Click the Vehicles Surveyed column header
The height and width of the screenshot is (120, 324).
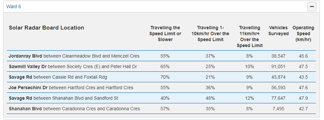point(278,31)
